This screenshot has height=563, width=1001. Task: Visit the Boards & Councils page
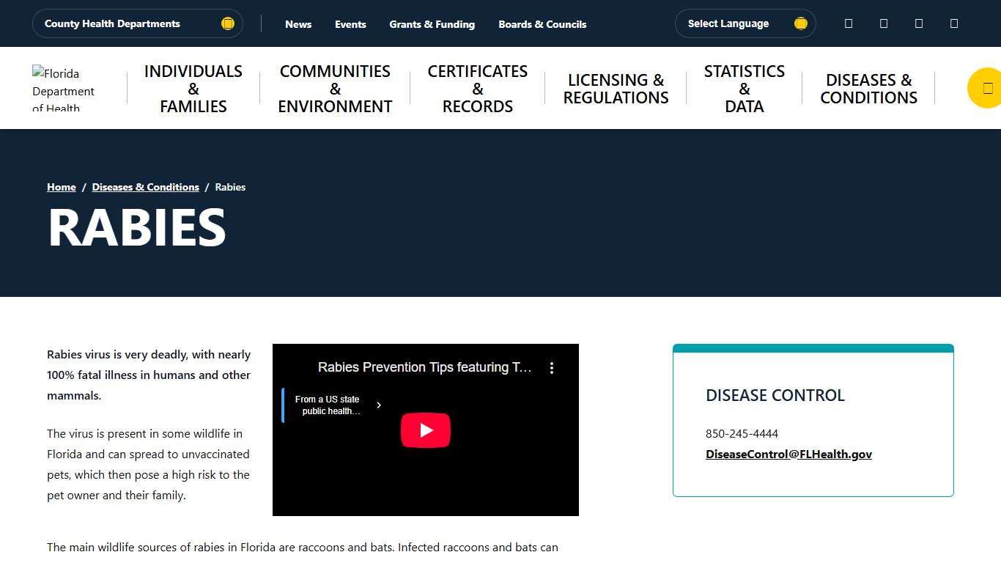coord(542,24)
